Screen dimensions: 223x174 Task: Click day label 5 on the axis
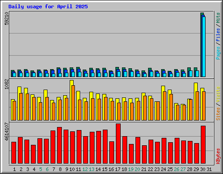(x=41, y=169)
